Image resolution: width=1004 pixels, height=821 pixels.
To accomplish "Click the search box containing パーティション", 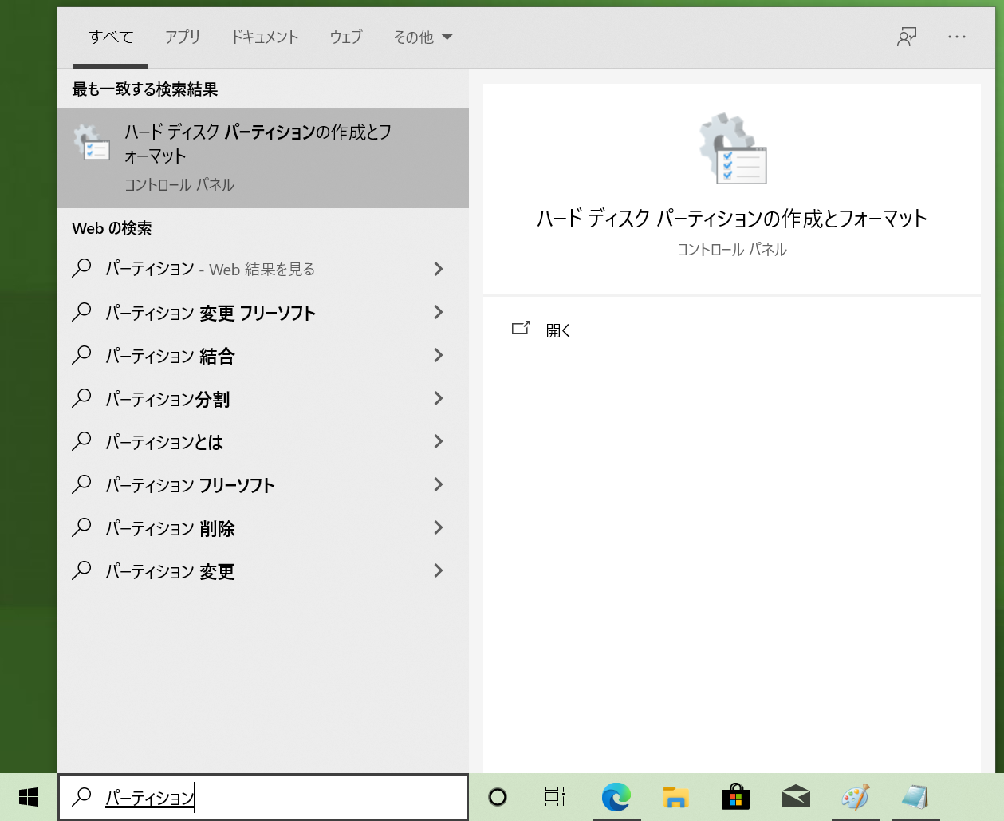I will tap(263, 796).
